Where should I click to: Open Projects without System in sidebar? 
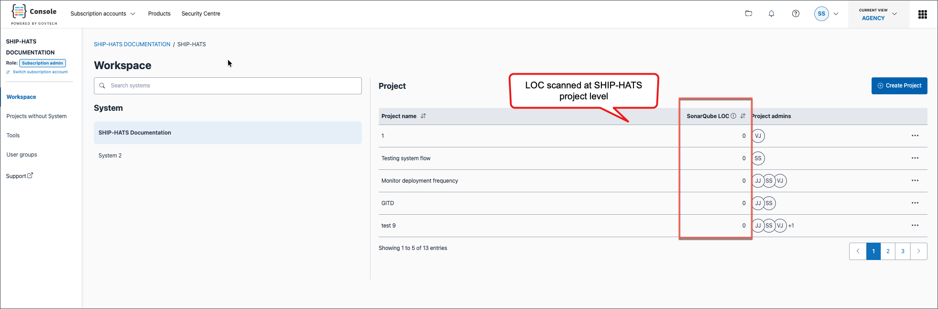point(37,116)
